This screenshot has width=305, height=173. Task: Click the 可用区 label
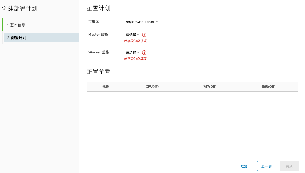pos(94,21)
